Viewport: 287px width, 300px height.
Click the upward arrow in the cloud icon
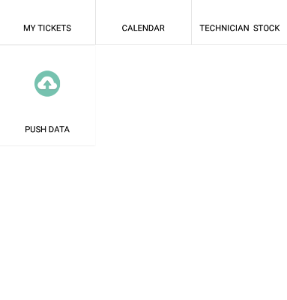[47, 85]
